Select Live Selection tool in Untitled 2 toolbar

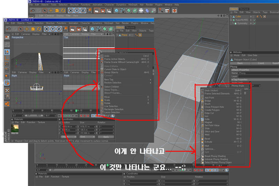21,29
